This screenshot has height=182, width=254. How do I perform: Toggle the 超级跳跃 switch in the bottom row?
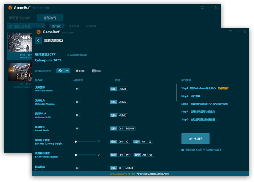pos(78,168)
